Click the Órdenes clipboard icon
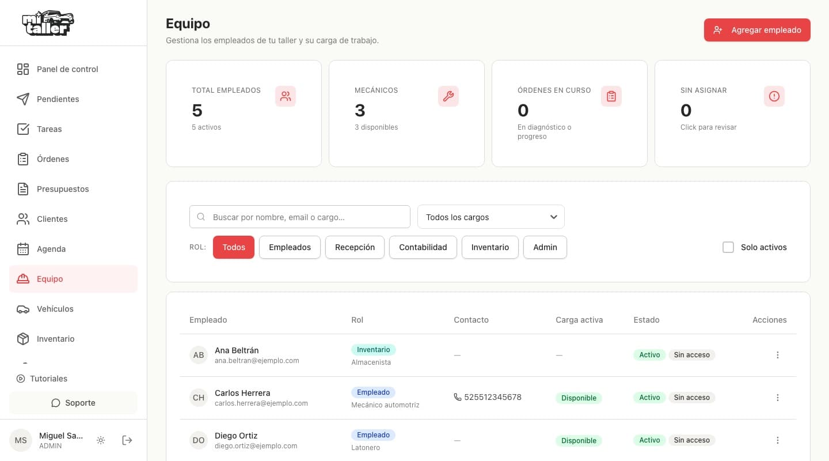This screenshot has height=461, width=829. [x=23, y=159]
